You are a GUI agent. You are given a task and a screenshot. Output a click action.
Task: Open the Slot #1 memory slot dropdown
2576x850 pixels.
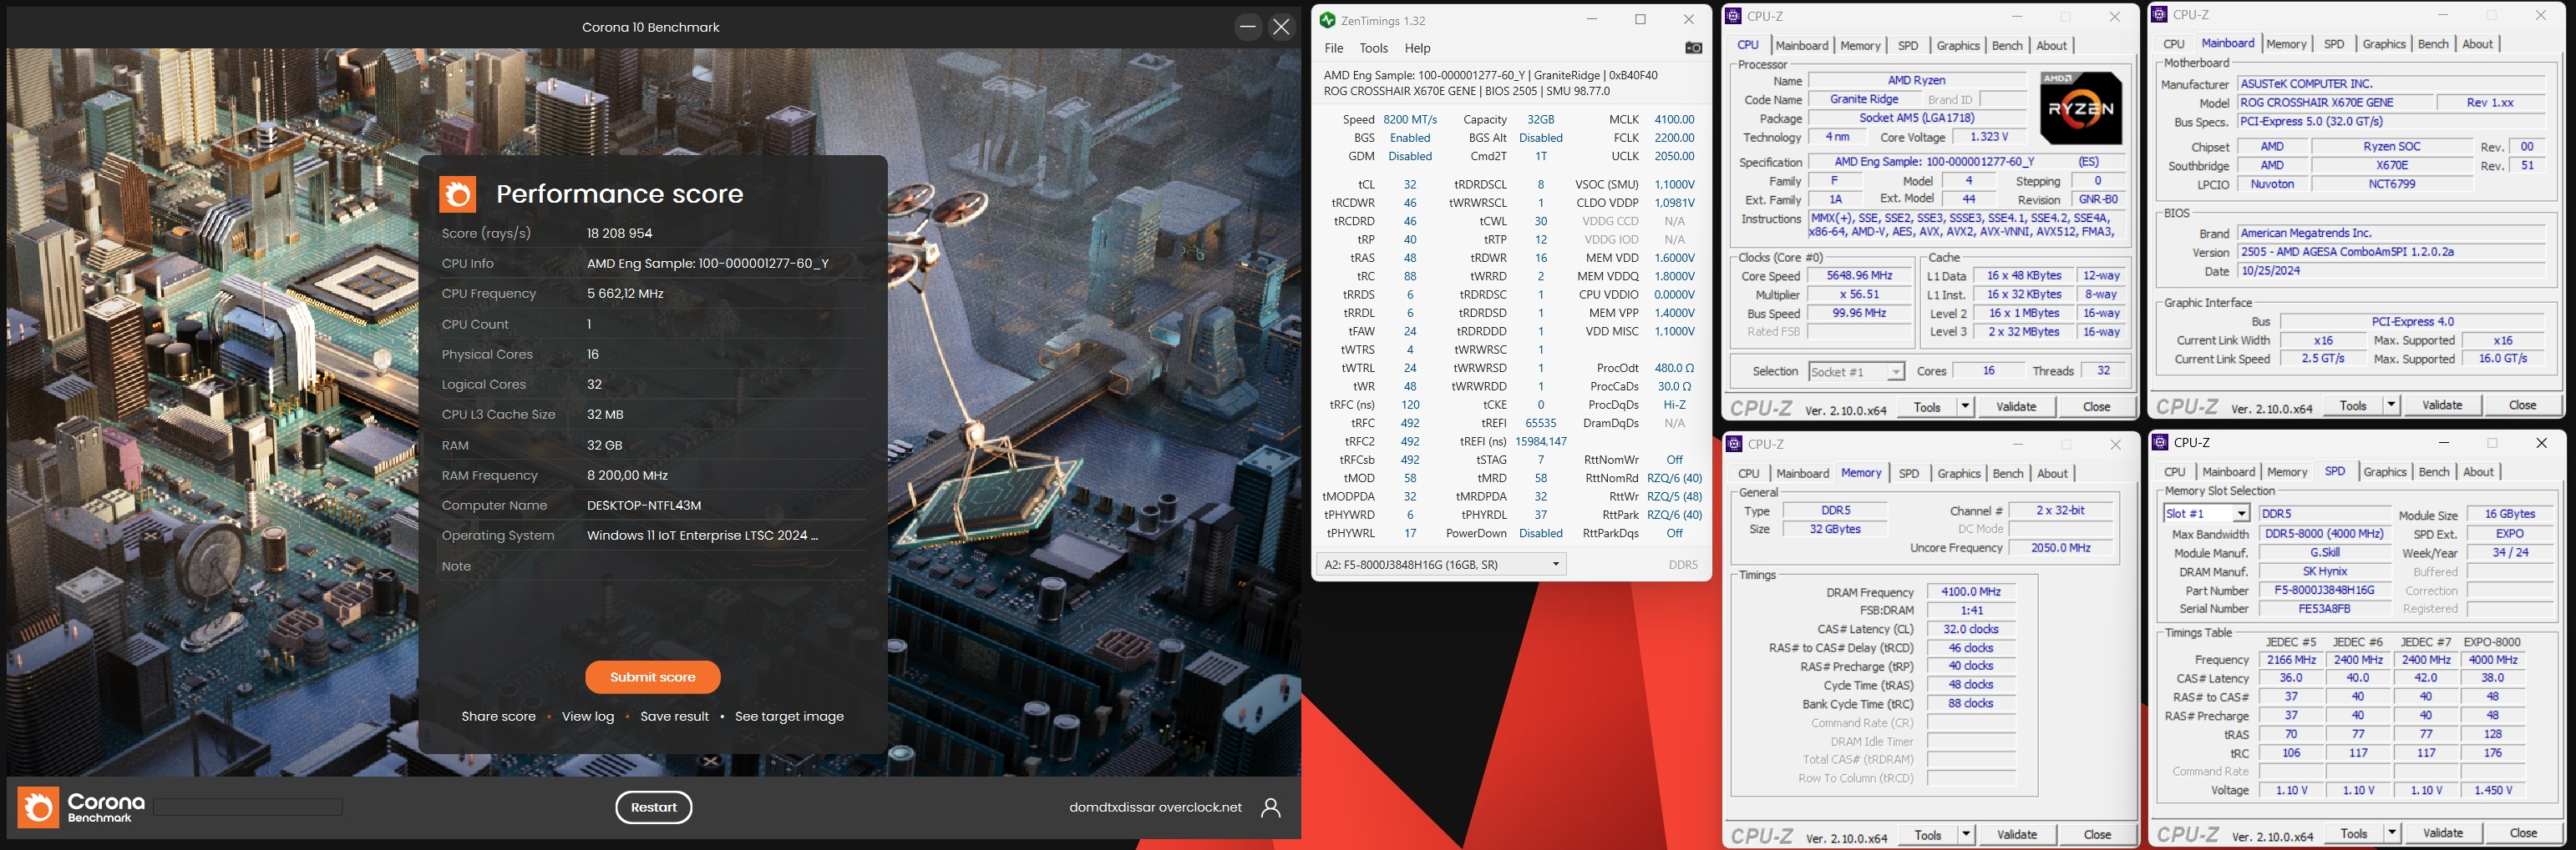[x=2241, y=513]
